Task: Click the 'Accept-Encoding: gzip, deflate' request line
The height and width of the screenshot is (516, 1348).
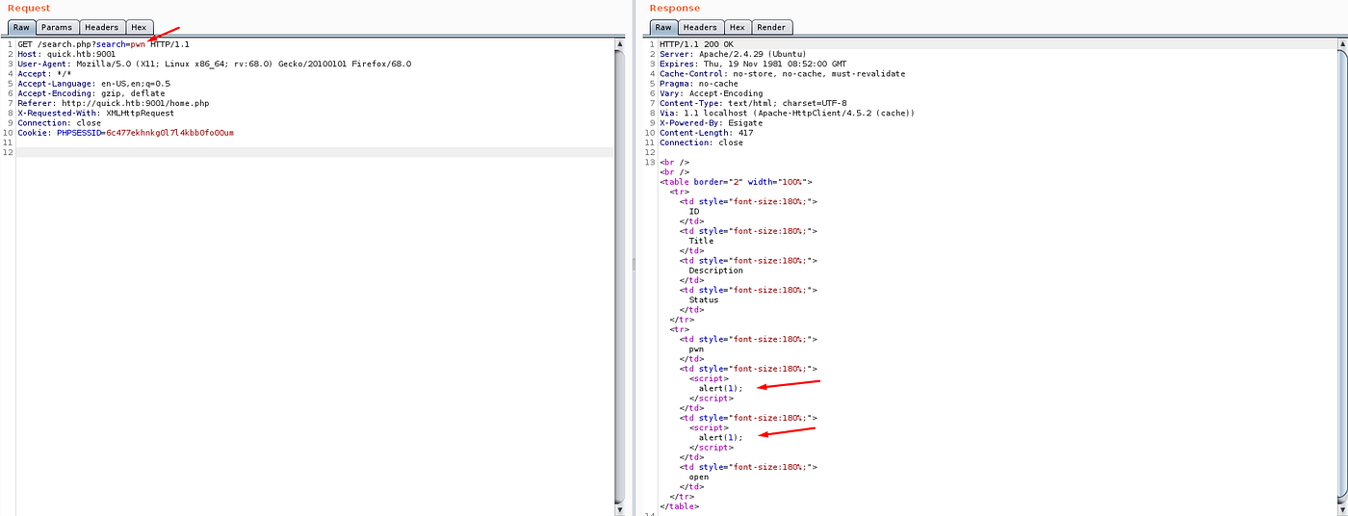Action: point(91,93)
